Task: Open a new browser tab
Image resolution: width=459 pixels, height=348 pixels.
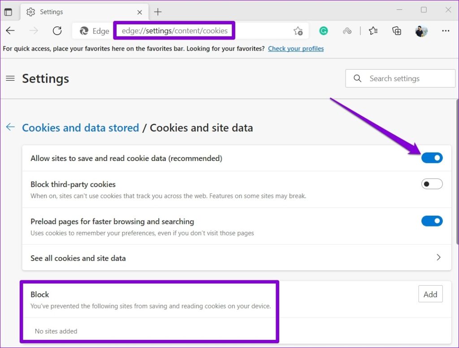Action: tap(157, 12)
